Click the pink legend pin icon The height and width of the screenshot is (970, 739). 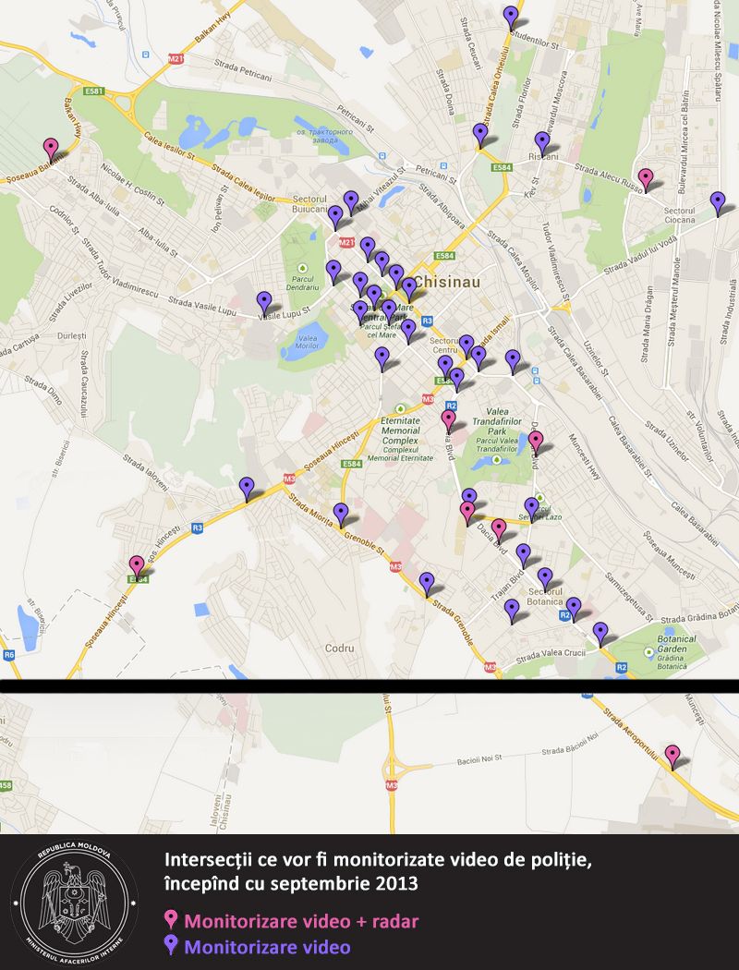click(170, 920)
